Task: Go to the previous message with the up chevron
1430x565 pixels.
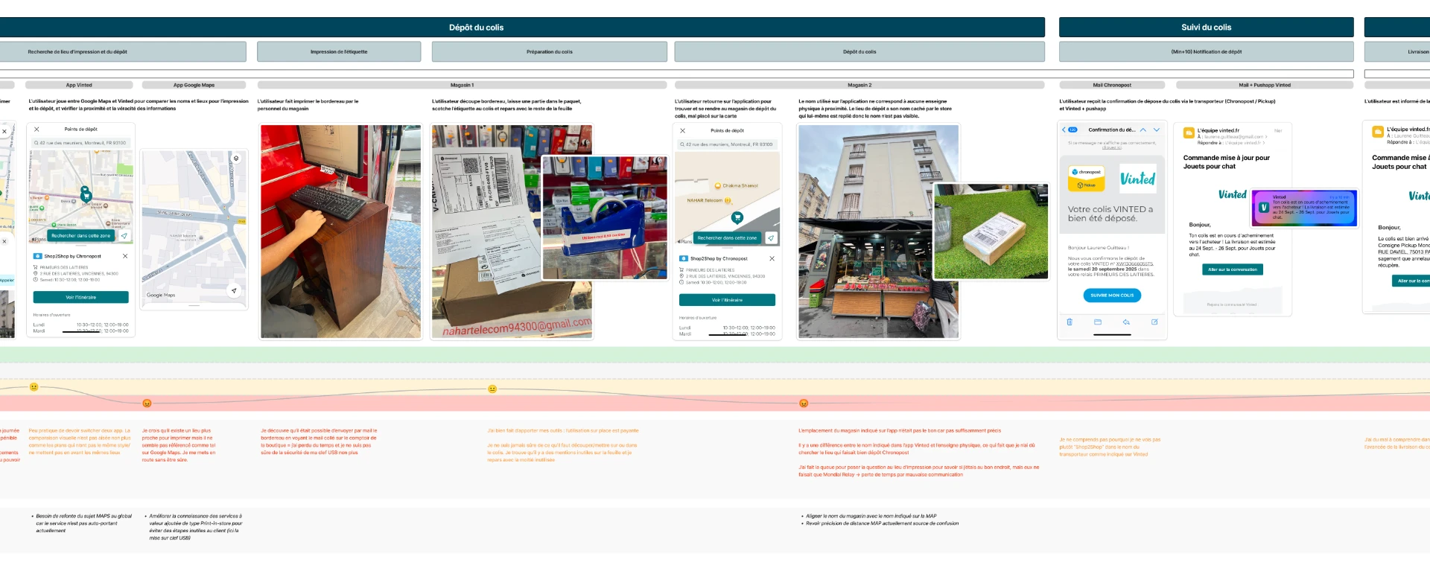Action: pos(1143,130)
